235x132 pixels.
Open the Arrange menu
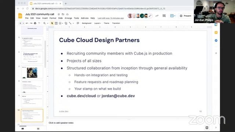click(x=68, y=18)
